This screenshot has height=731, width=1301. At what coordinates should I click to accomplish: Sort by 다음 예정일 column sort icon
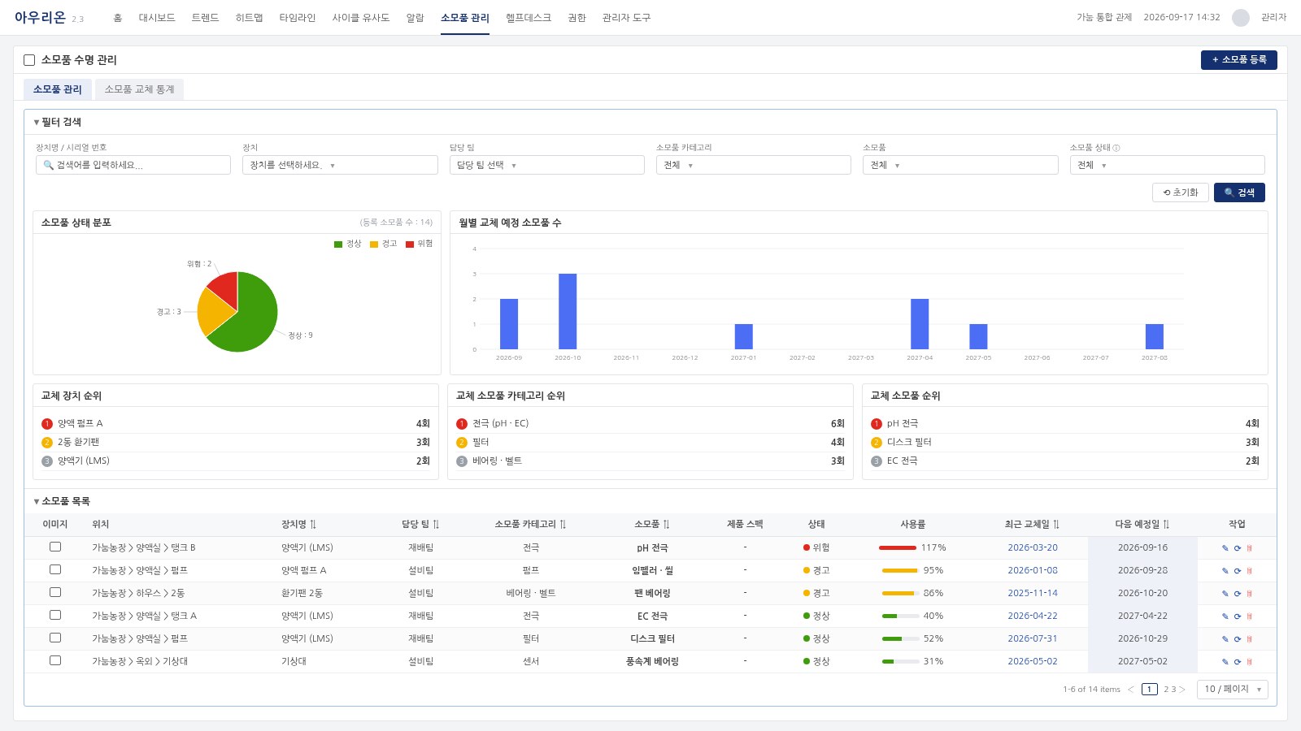[x=1166, y=525]
